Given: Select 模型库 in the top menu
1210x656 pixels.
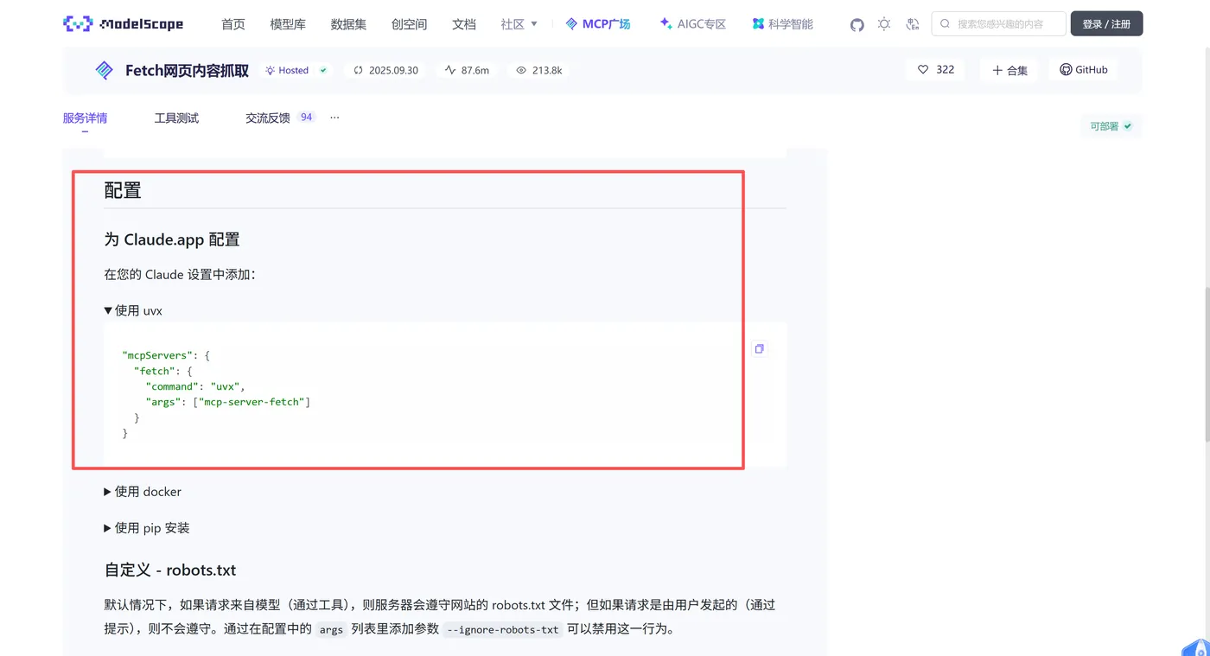Looking at the screenshot, I should click(287, 24).
